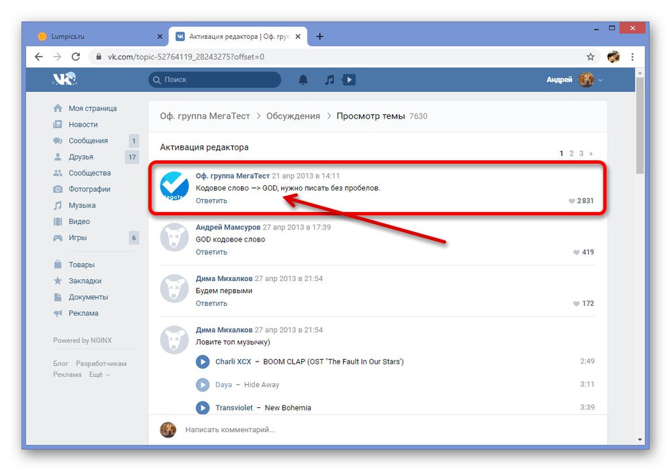Open the МегаТест group avatar thumbnail
This screenshot has height=471, width=671.
point(174,186)
